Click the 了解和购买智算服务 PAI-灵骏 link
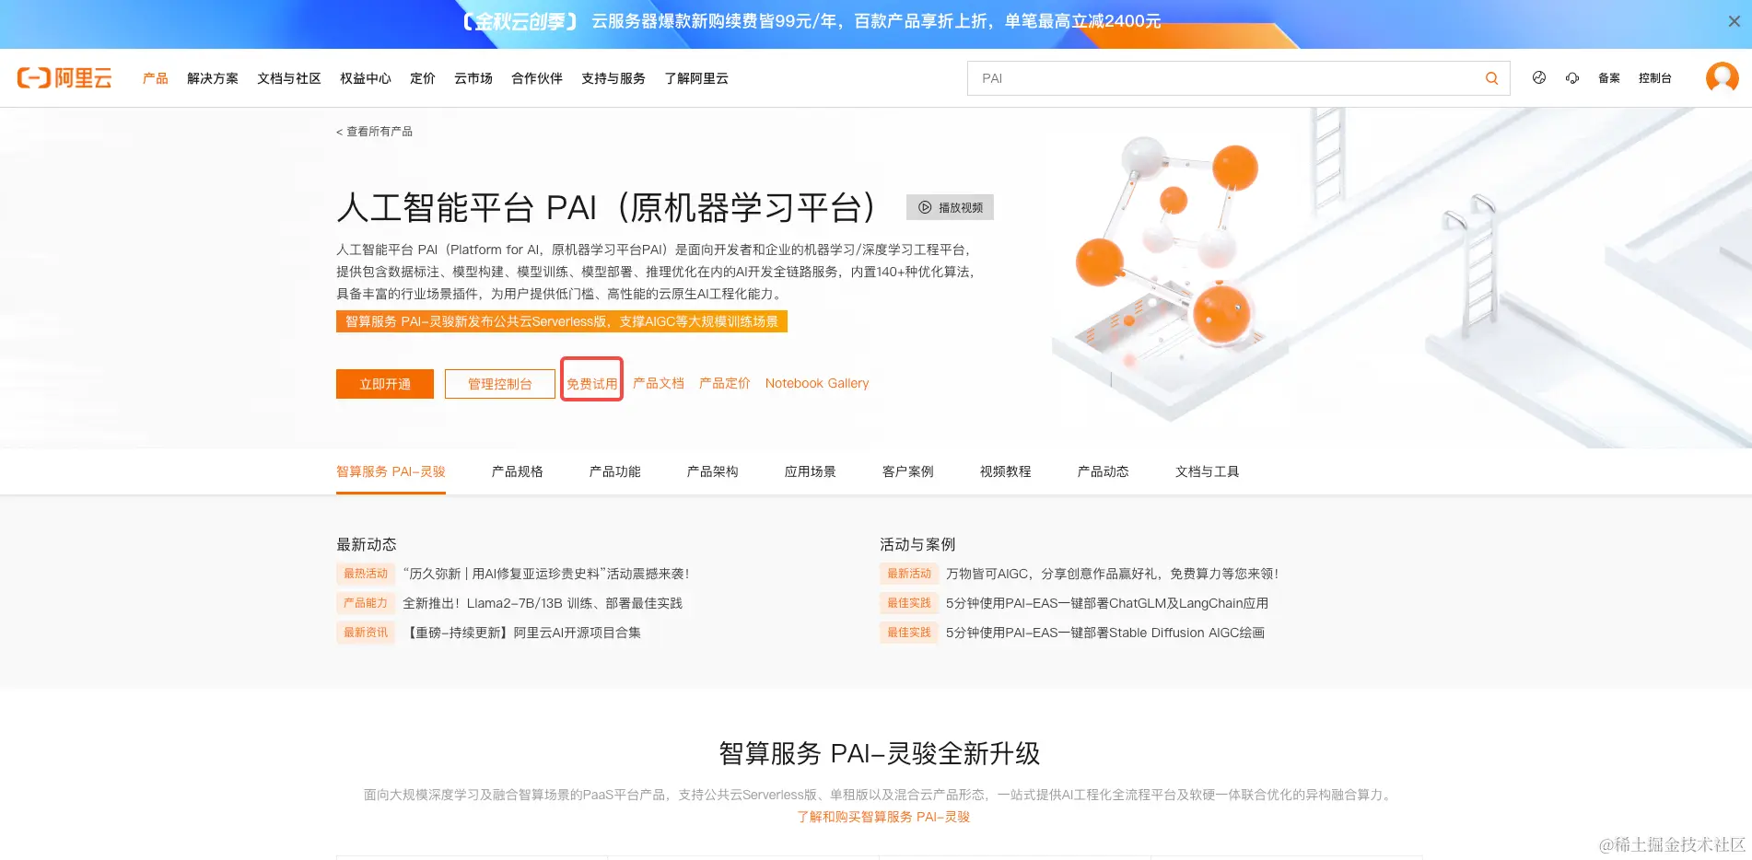The width and height of the screenshot is (1752, 860). click(883, 817)
